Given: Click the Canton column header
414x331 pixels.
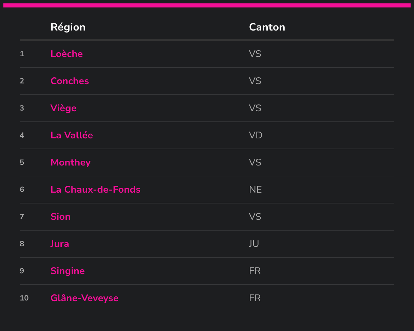Looking at the screenshot, I should pyautogui.click(x=267, y=27).
